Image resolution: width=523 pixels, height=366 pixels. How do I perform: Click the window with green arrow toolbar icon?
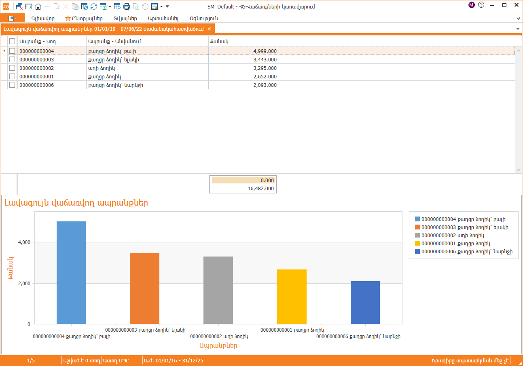[29, 6]
